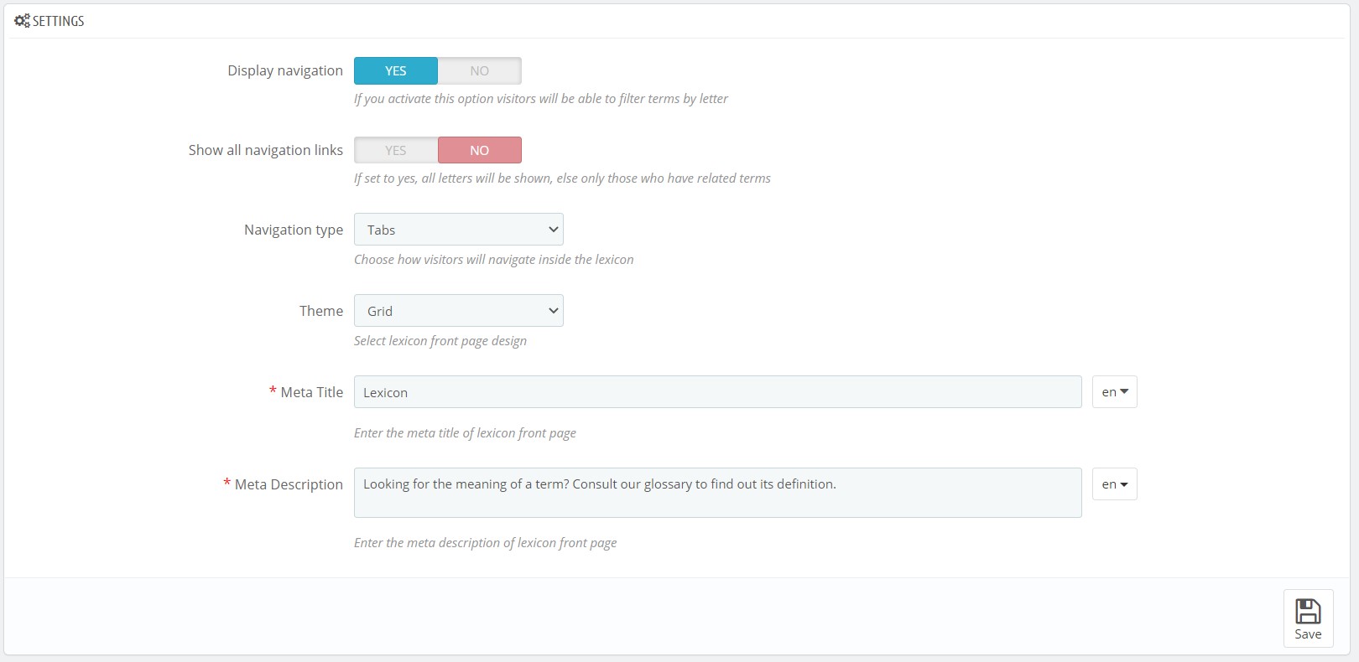Set Show all navigation links to YES
This screenshot has width=1359, height=662.
click(x=396, y=151)
